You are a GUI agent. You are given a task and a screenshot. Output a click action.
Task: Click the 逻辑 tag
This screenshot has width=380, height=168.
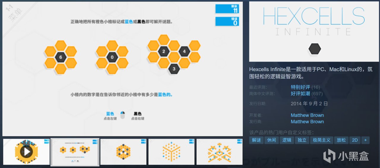287,140
